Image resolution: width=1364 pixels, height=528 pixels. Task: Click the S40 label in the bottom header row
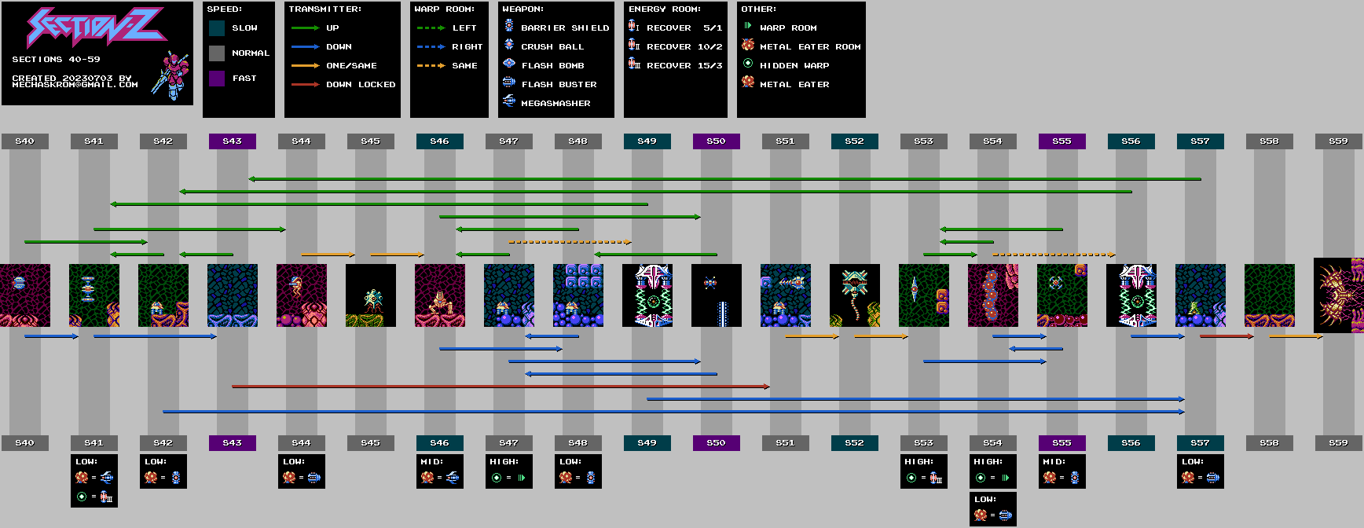(25, 443)
